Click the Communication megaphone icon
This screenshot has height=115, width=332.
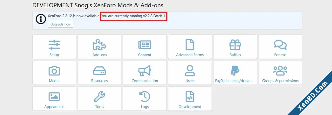coord(145,71)
